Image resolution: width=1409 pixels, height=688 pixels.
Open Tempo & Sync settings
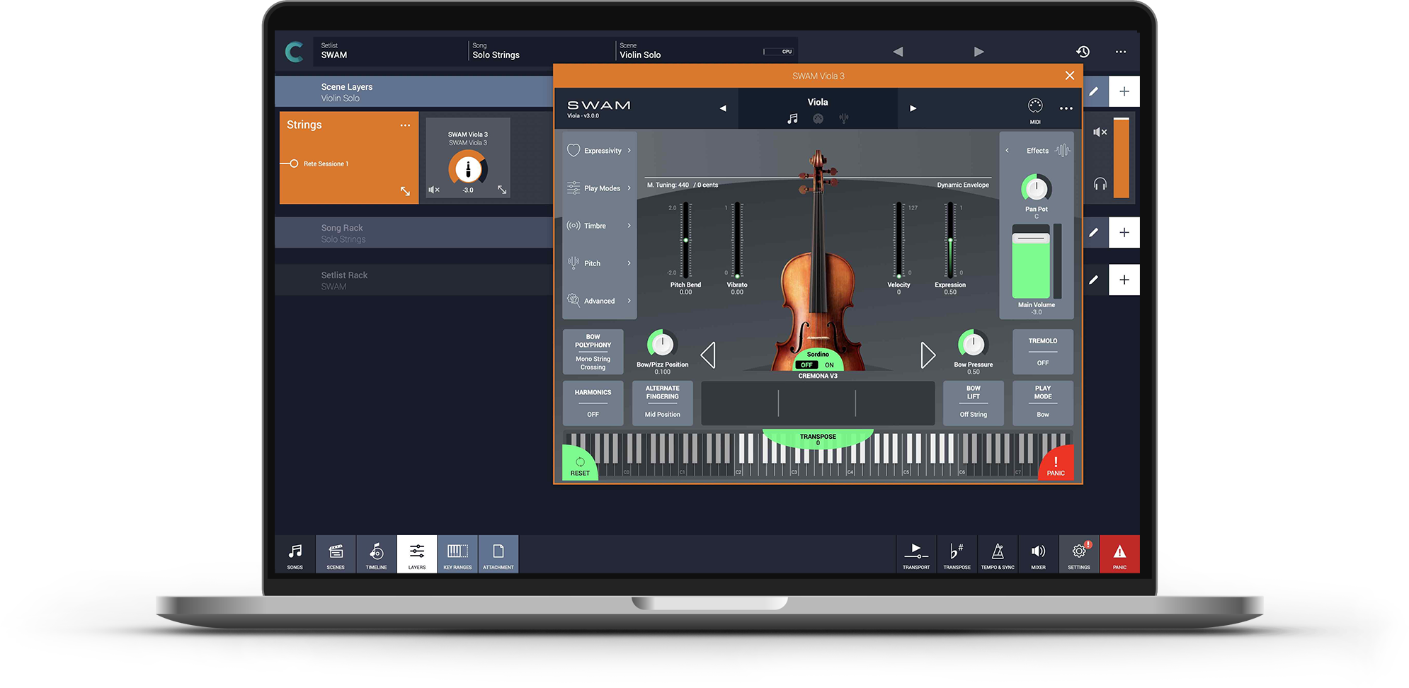[998, 555]
